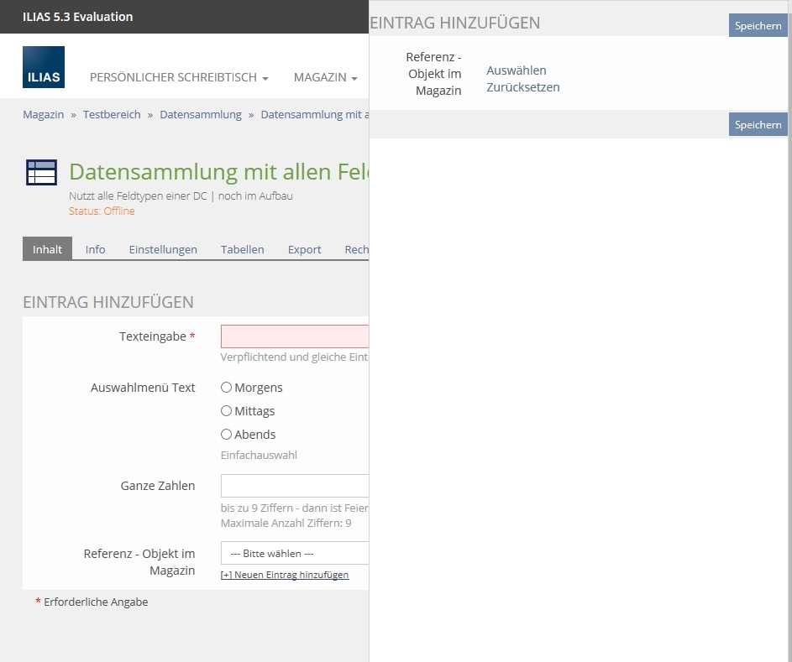Switch to the Info tab
The image size is (792, 662).
tap(96, 249)
